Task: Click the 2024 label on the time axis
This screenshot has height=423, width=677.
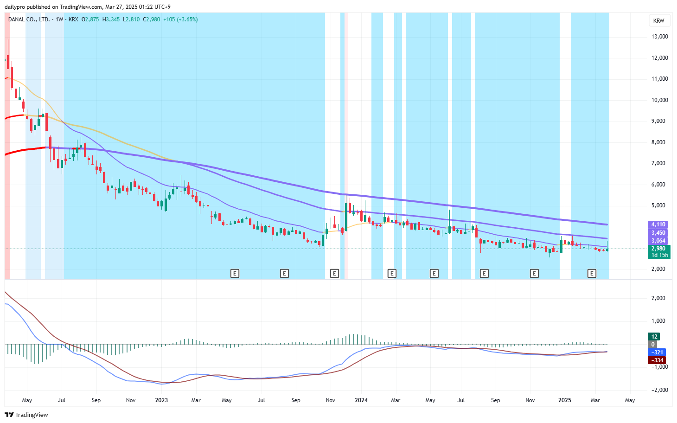Action: tap(361, 400)
